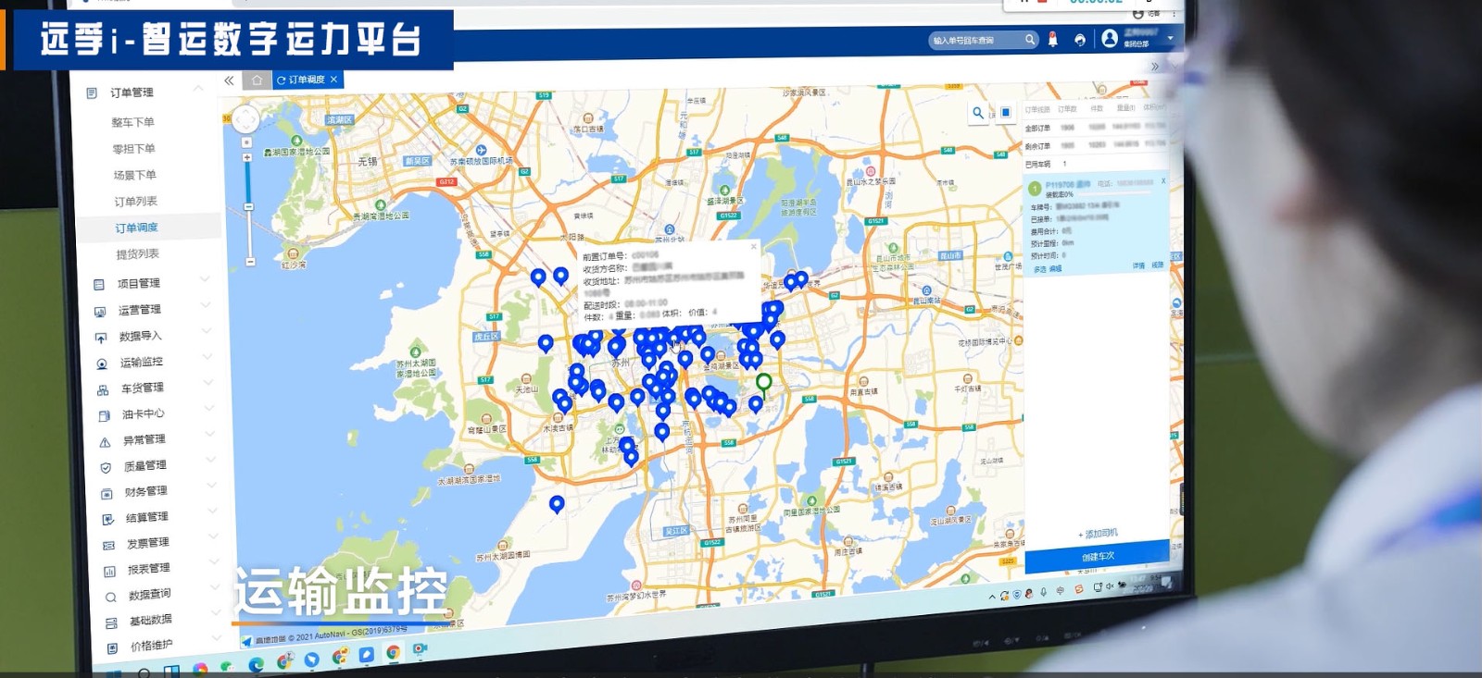The width and height of the screenshot is (1482, 678).
Task: Open 整车下单 menu item
Action: tap(133, 122)
